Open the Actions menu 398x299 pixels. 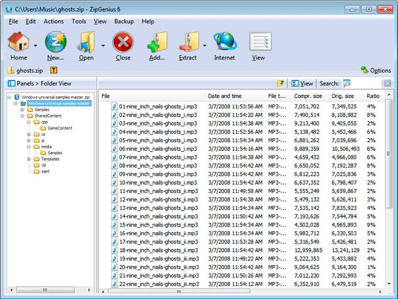[x=53, y=21]
